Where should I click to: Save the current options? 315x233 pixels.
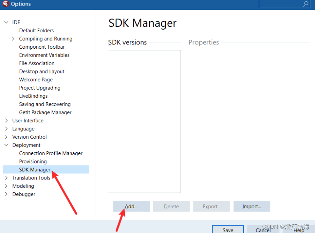click(x=228, y=230)
